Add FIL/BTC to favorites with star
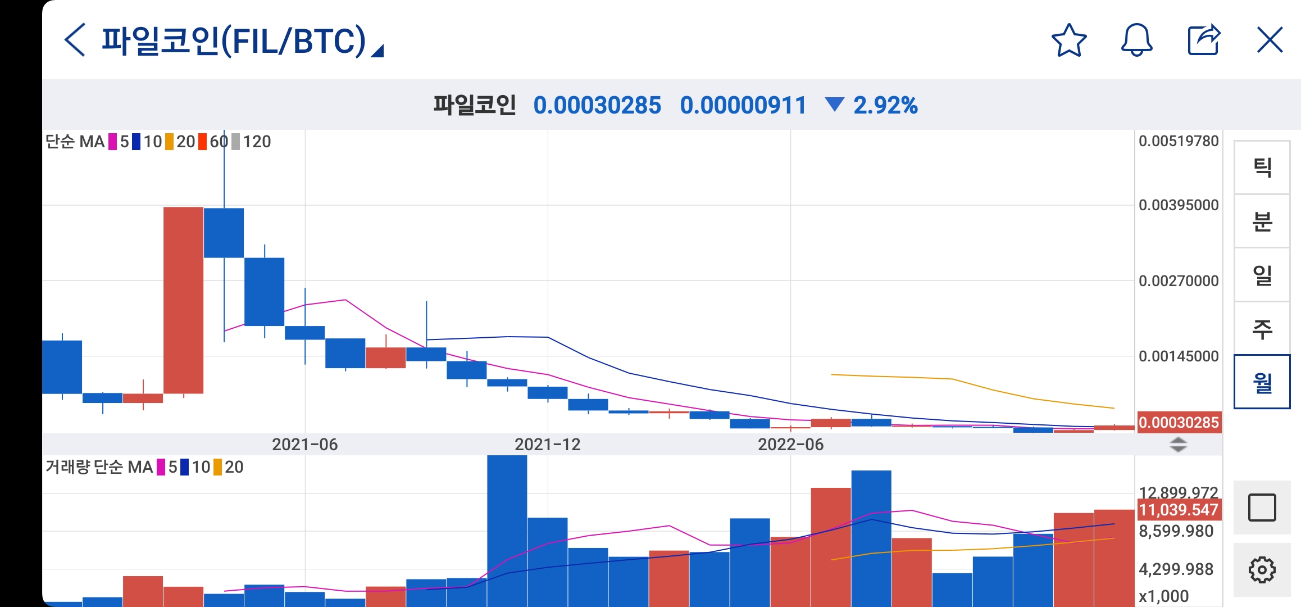 1068,40
